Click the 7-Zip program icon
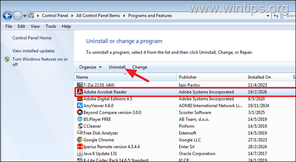296x162 pixels. (x=80, y=85)
